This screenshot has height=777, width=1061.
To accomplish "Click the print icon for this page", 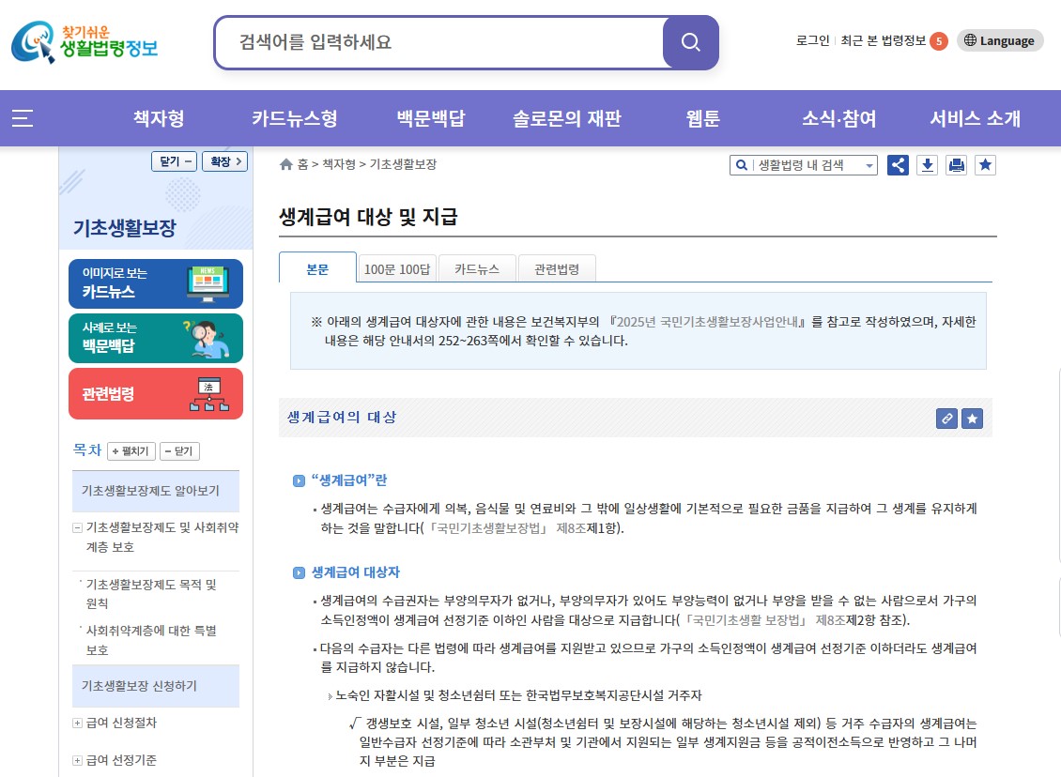I will click(x=956, y=164).
